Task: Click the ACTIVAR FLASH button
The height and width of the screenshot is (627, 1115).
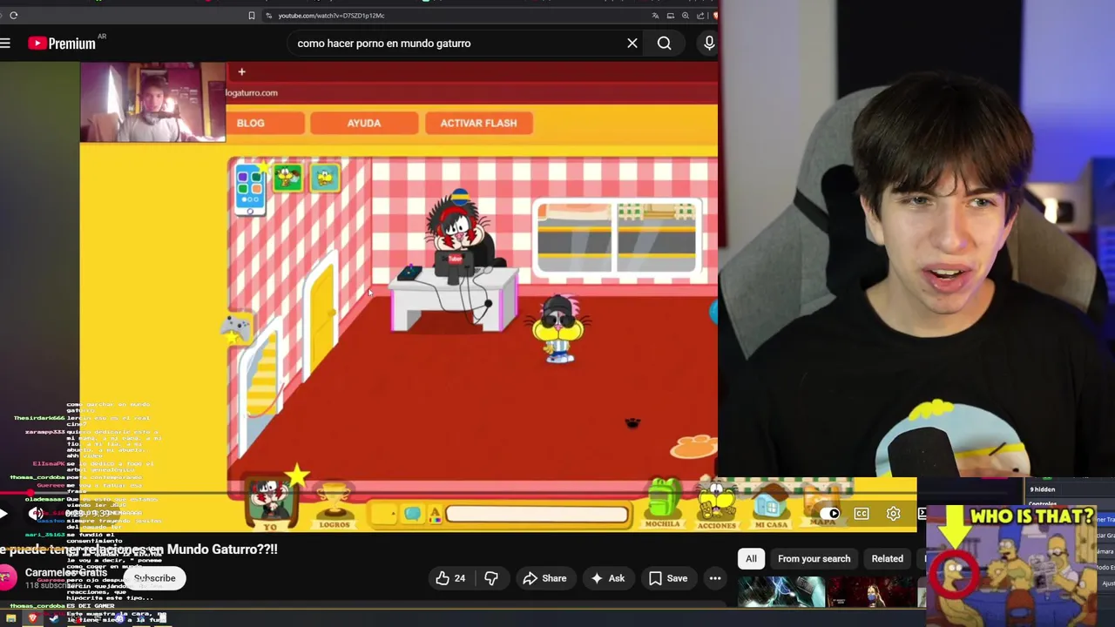Action: tap(478, 123)
